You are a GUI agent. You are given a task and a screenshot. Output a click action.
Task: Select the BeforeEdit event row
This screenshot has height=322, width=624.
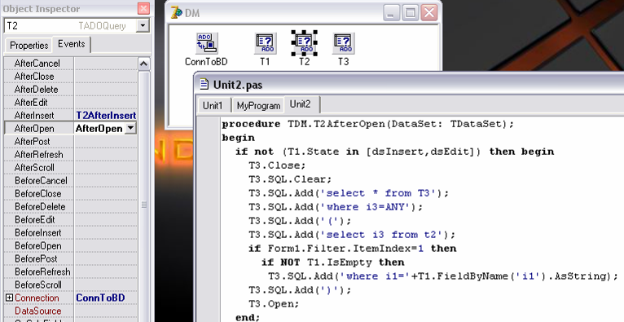[x=70, y=220]
